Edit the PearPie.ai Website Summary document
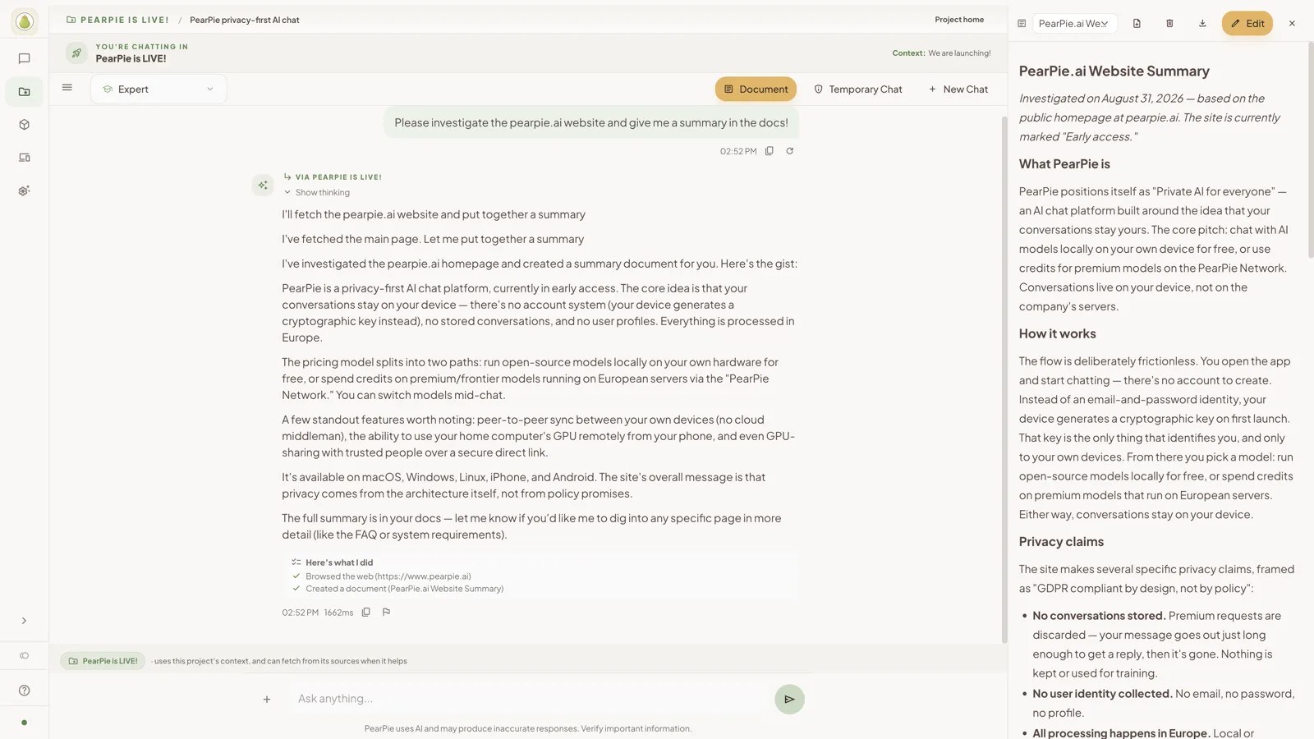The image size is (1314, 739). pos(1247,23)
